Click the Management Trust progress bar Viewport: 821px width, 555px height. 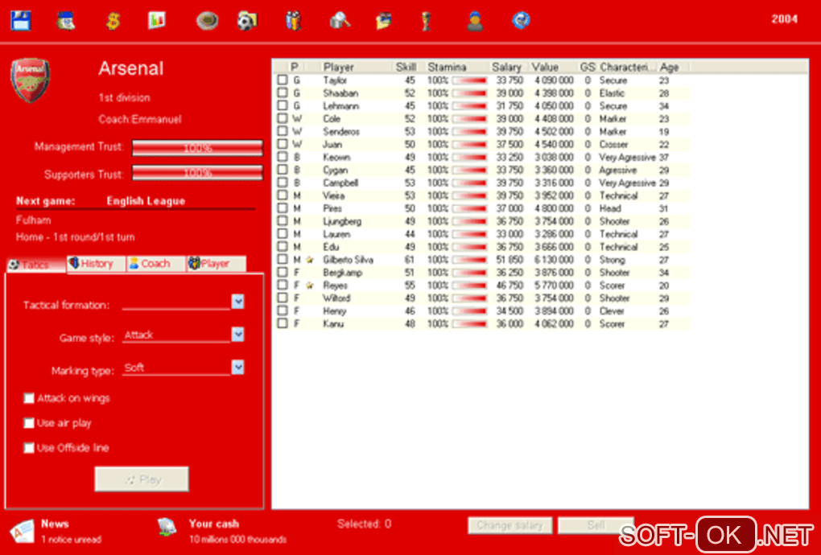pos(197,148)
